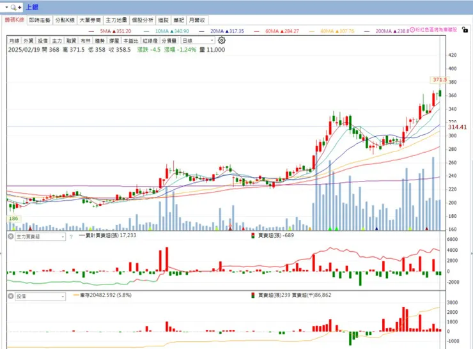Image resolution: width=473 pixels, height=349 pixels.
Task: Switch to the 主力地圖 tab
Action: 116,20
